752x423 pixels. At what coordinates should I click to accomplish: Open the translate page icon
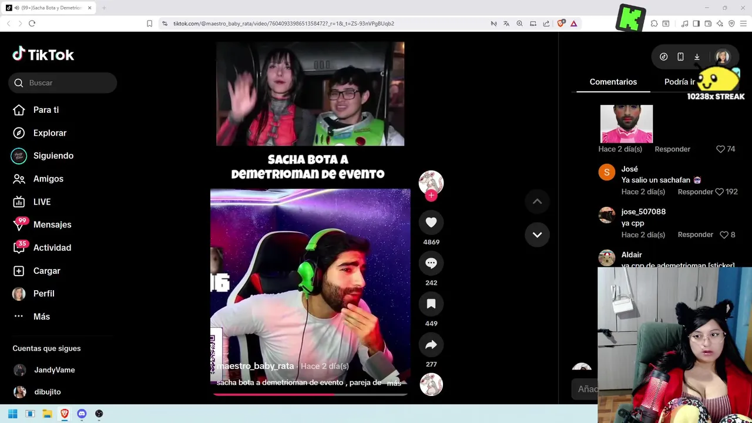[x=506, y=23]
